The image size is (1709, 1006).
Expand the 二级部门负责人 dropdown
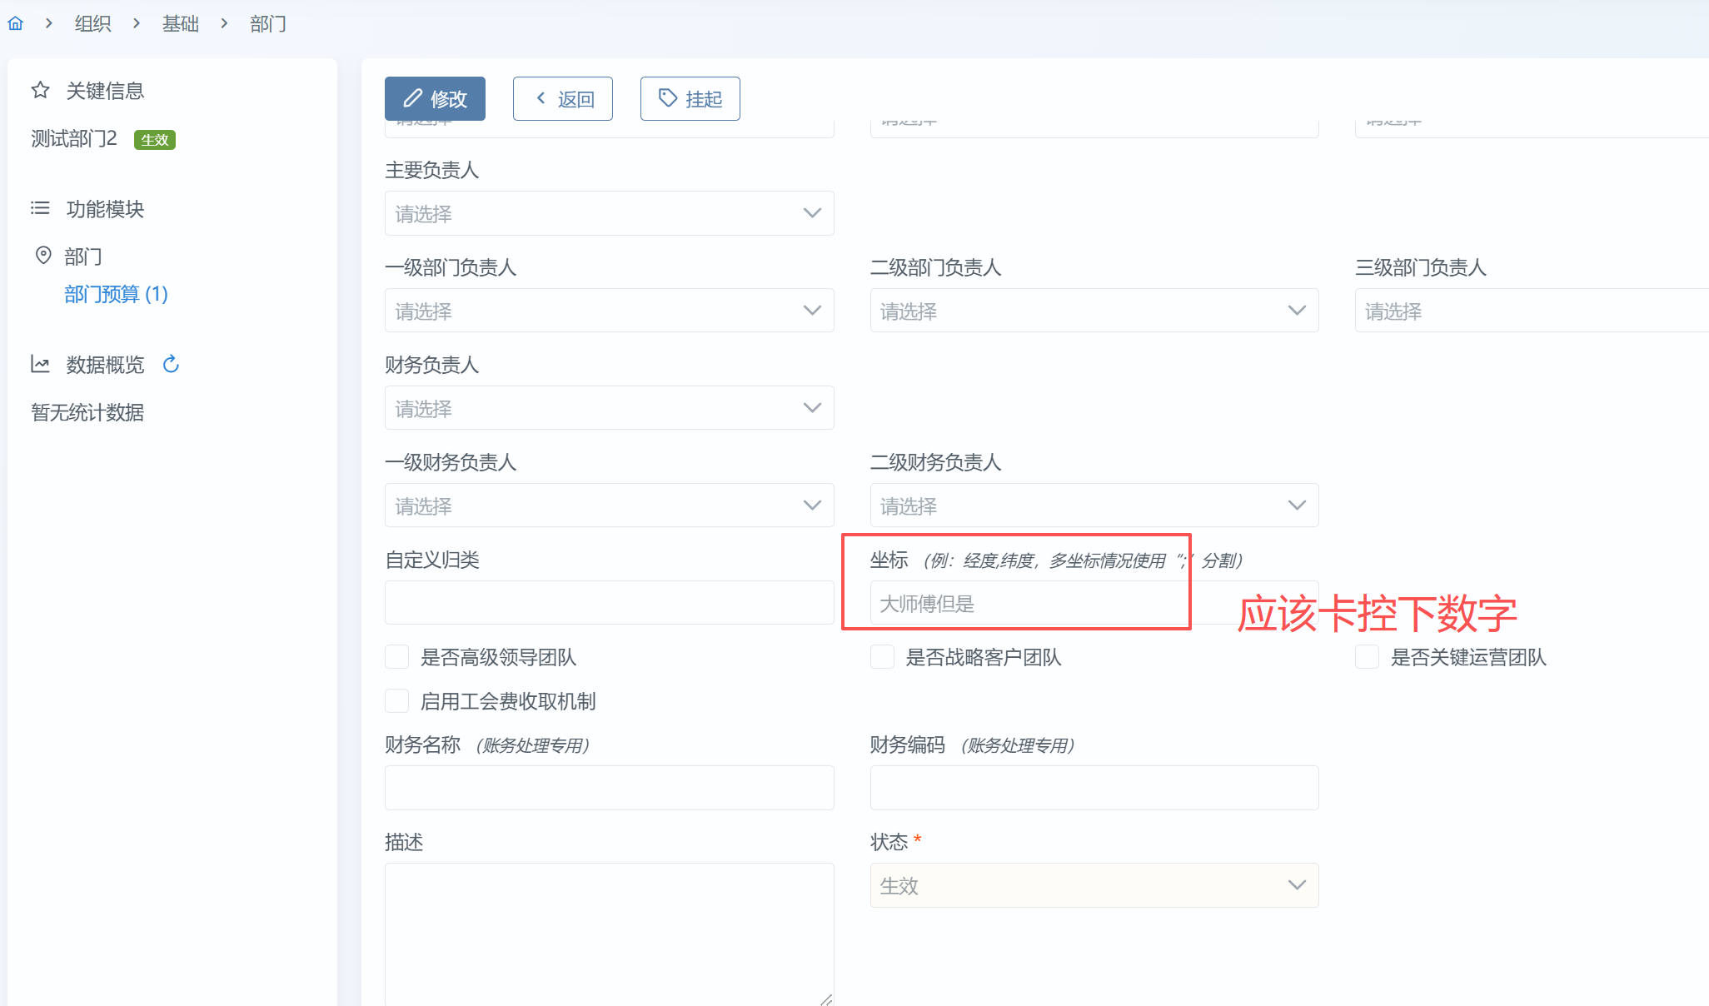[1094, 311]
